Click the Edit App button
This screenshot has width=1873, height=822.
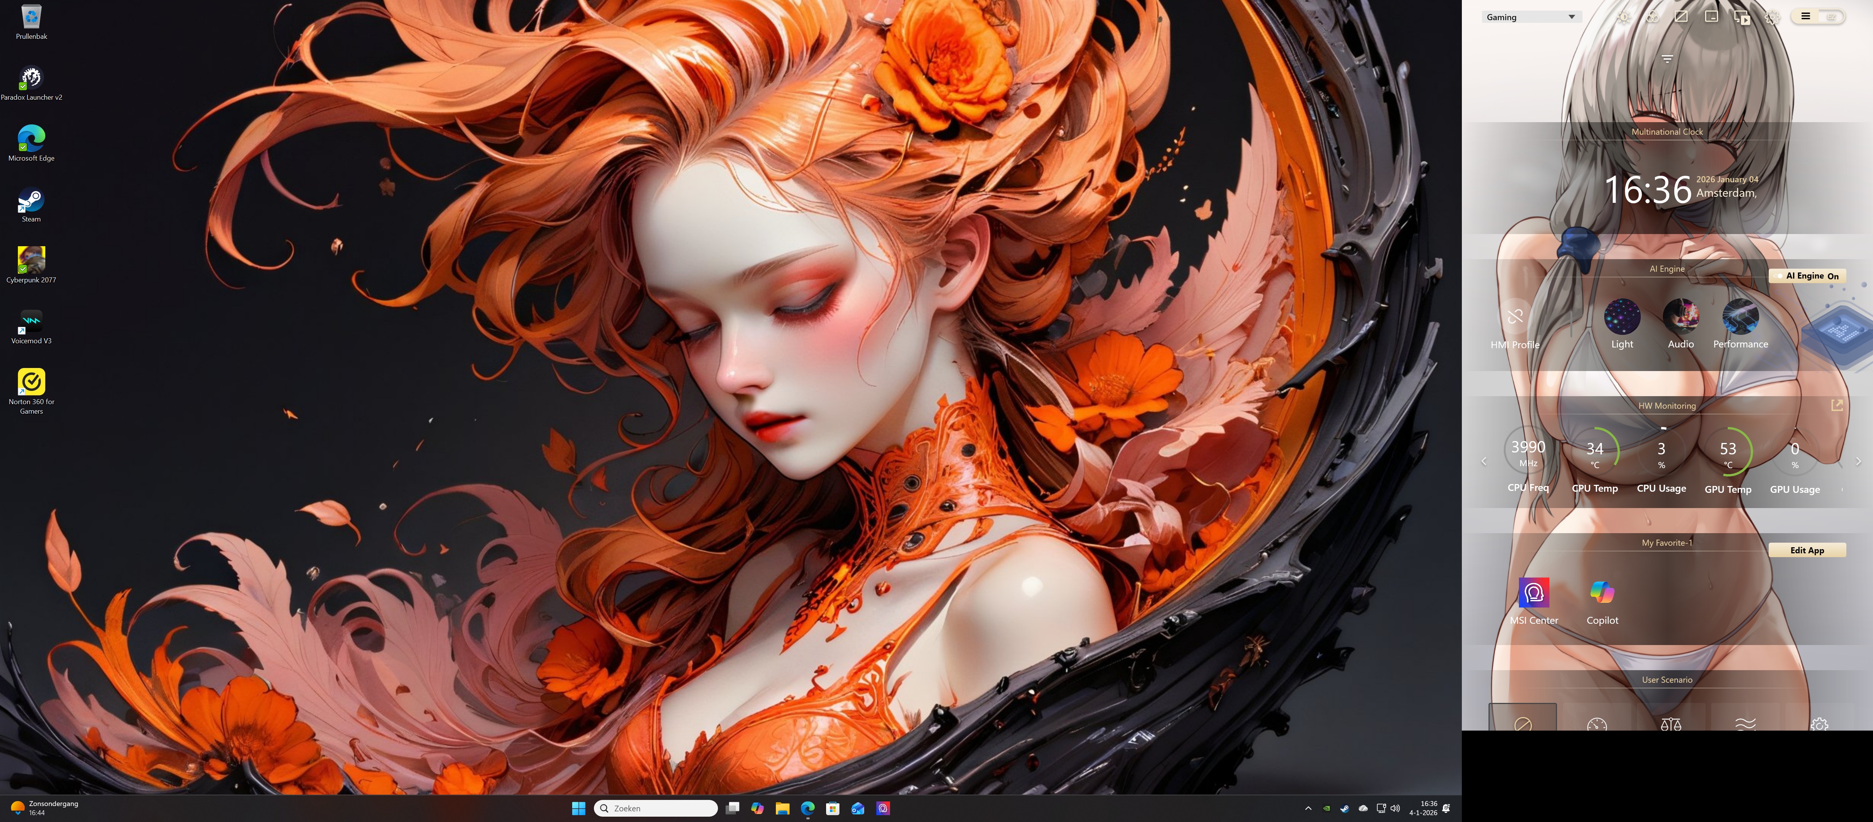point(1807,550)
